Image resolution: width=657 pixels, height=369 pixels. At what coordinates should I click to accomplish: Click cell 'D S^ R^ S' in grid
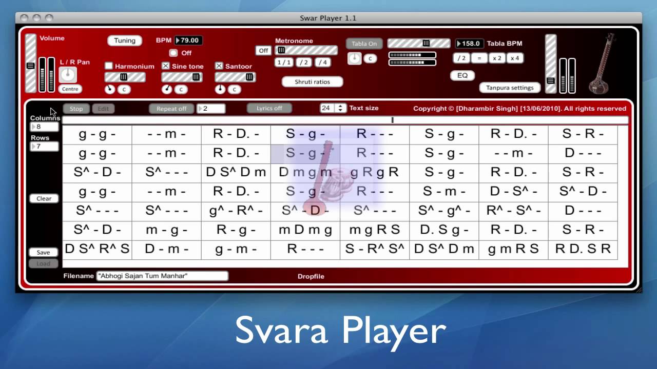(x=97, y=249)
